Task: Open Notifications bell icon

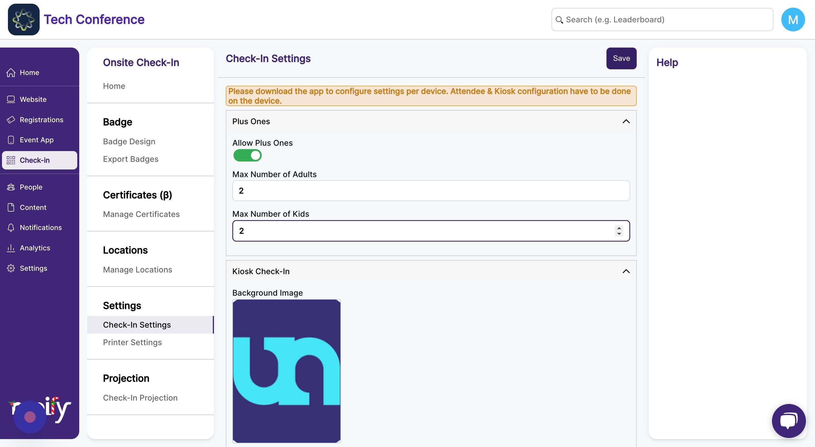Action: pos(11,227)
